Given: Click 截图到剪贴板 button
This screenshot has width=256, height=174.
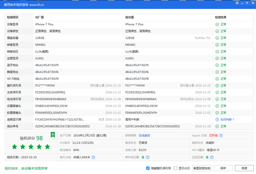Looking at the screenshot, I should (x=202, y=168).
